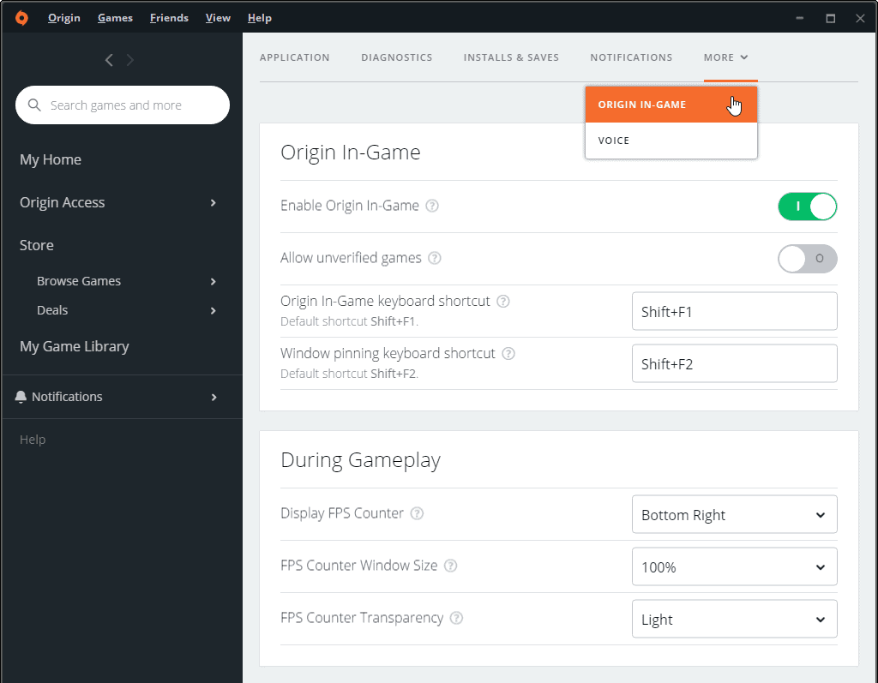Open Deals in sidebar
The image size is (878, 683).
52,310
